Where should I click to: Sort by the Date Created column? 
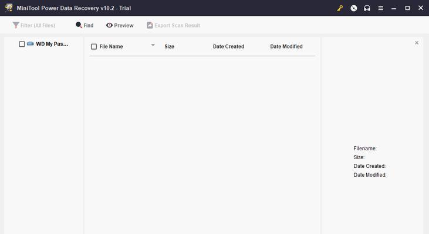tap(228, 47)
